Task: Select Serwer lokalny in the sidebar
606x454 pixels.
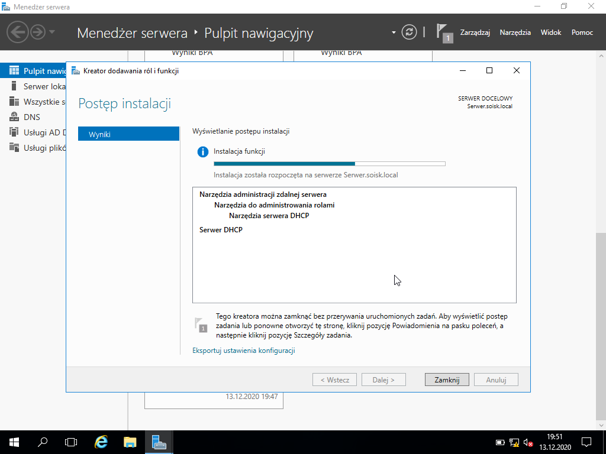Action: 33,86
